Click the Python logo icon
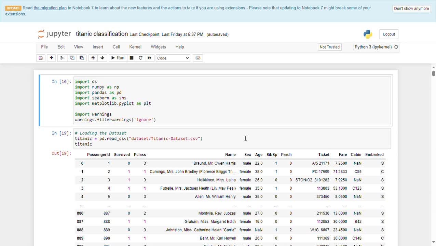 [368, 34]
